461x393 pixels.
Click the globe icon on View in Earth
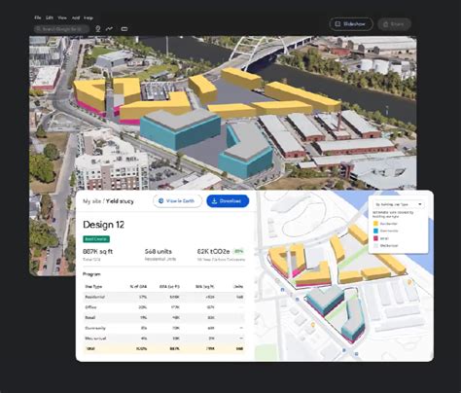tap(160, 201)
